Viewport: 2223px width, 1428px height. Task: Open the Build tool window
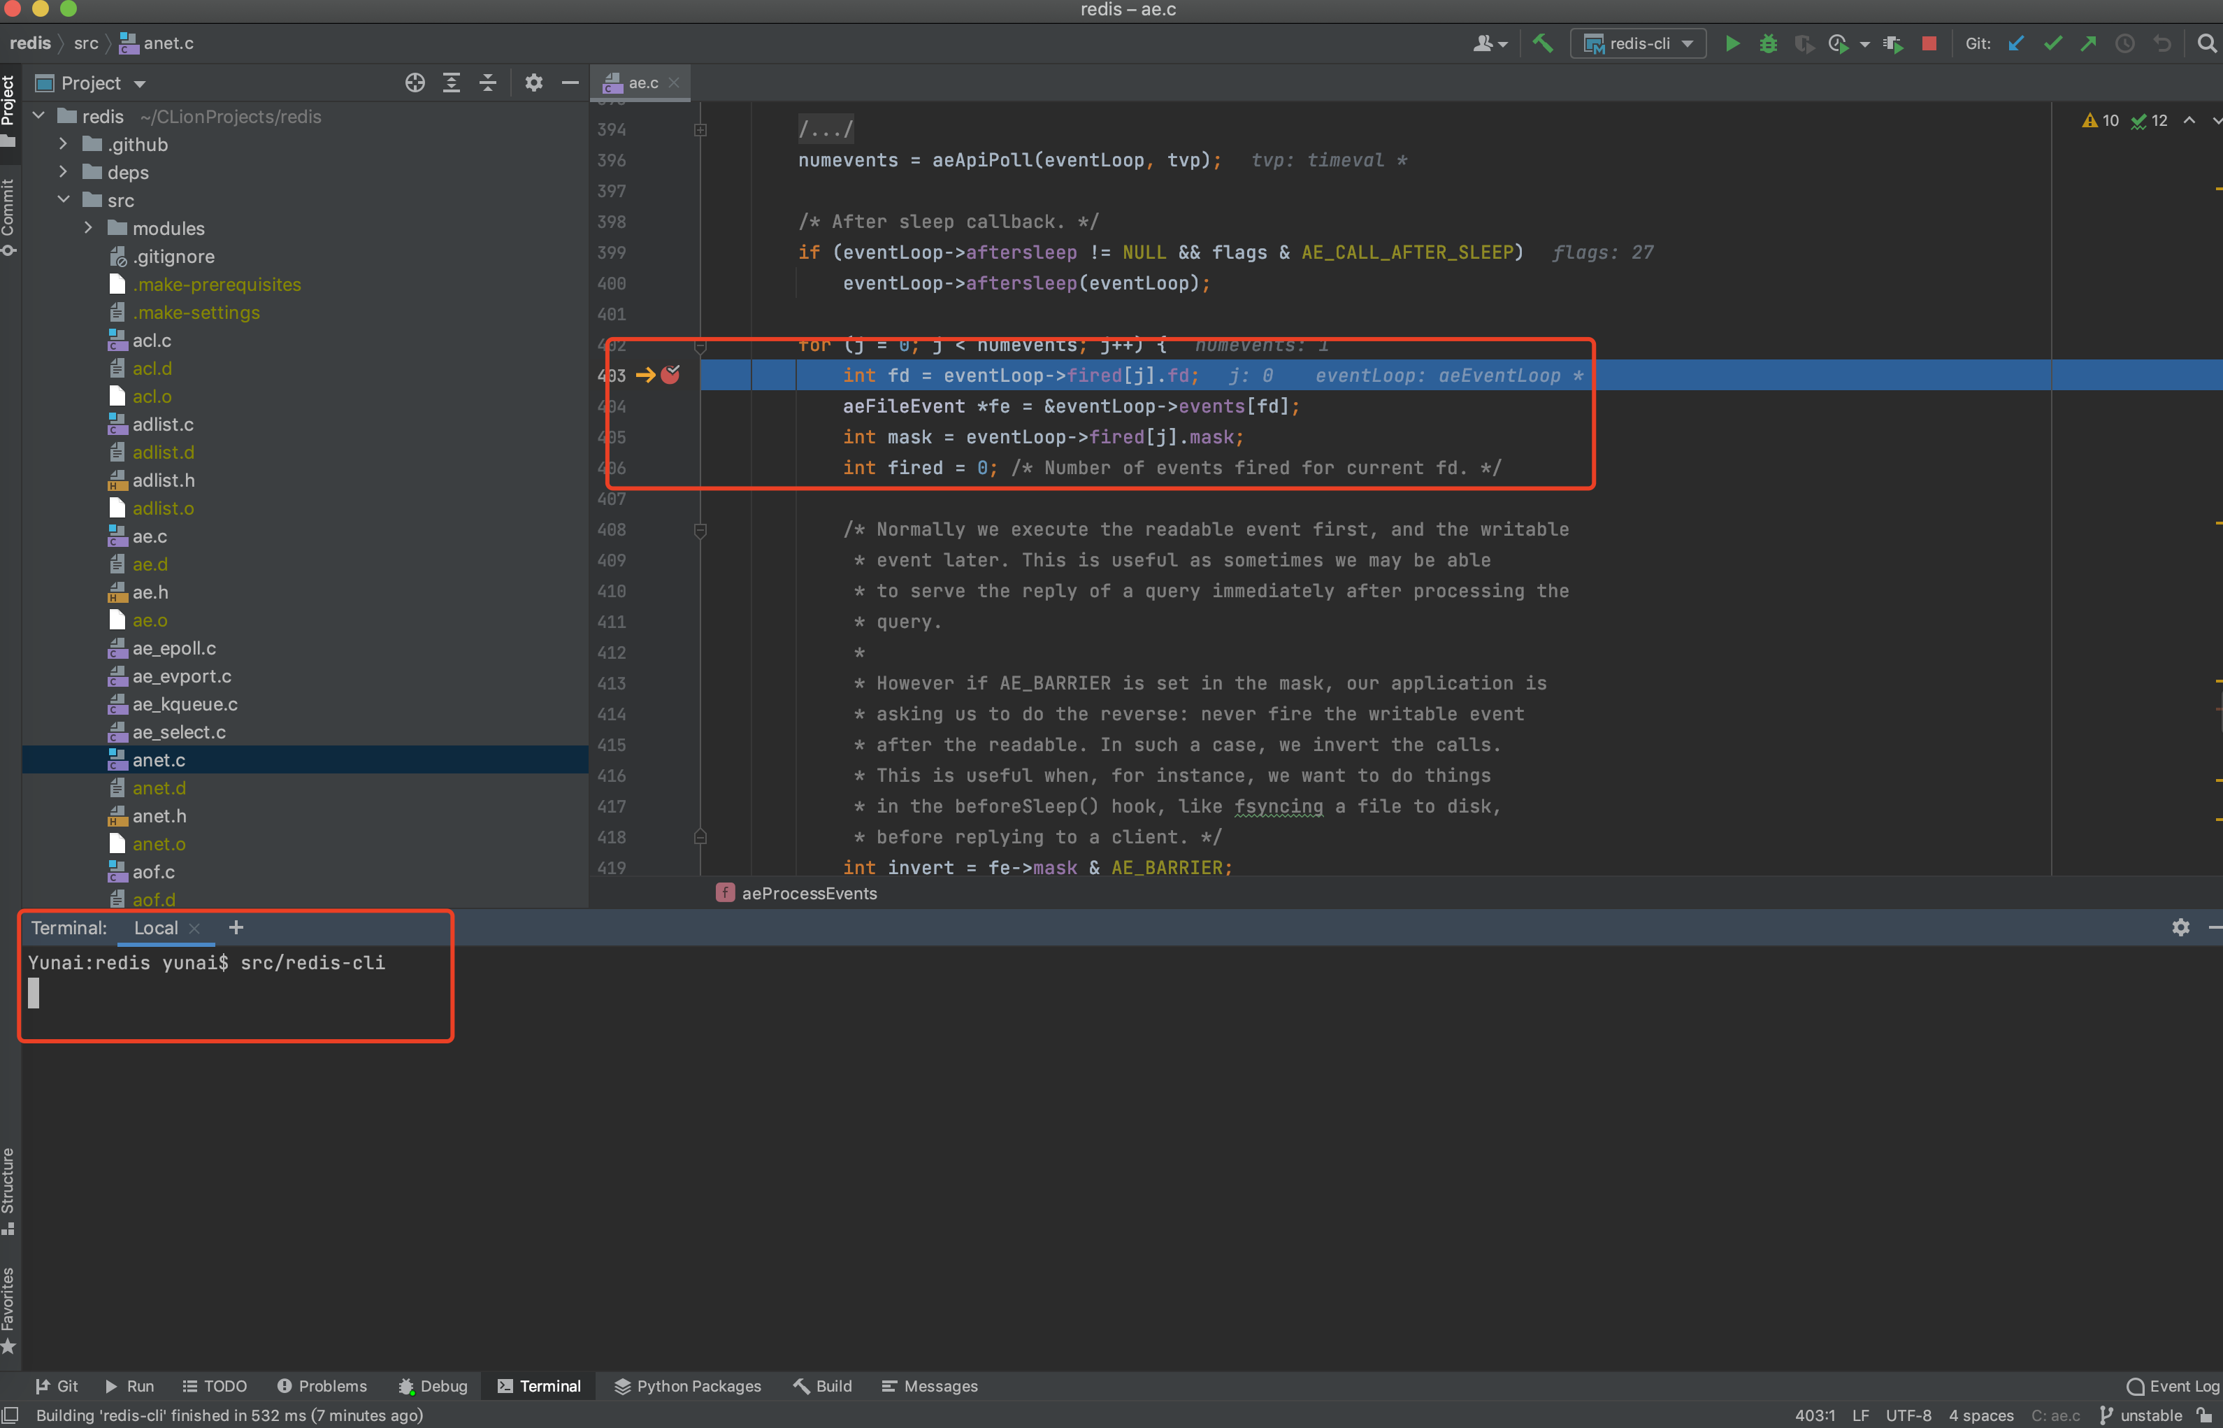(822, 1385)
